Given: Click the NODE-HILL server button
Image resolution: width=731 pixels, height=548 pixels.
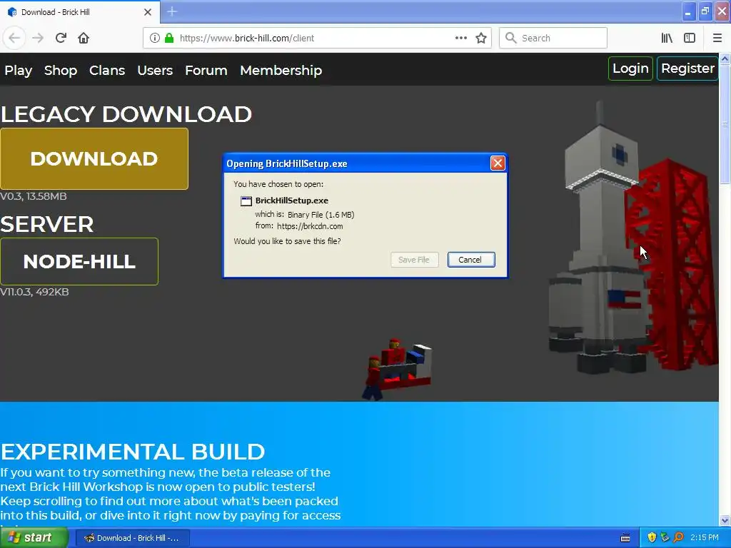Looking at the screenshot, I should point(79,261).
